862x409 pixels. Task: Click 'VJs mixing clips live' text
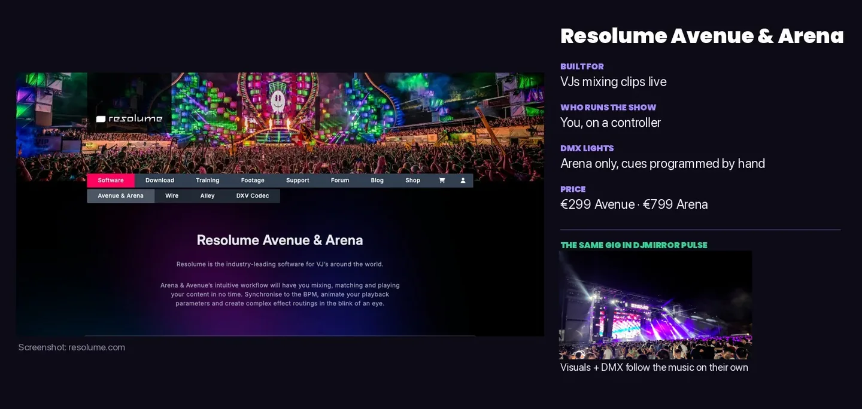coord(614,82)
